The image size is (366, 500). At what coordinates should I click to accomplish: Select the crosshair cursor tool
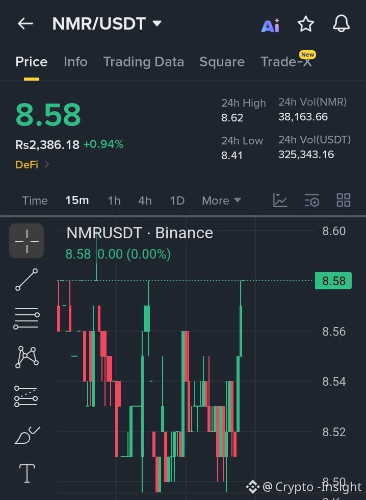tap(27, 241)
